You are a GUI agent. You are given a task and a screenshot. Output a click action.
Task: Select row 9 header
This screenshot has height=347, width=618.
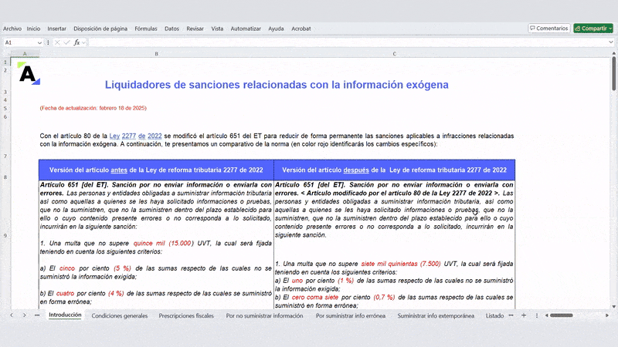coord(5,236)
